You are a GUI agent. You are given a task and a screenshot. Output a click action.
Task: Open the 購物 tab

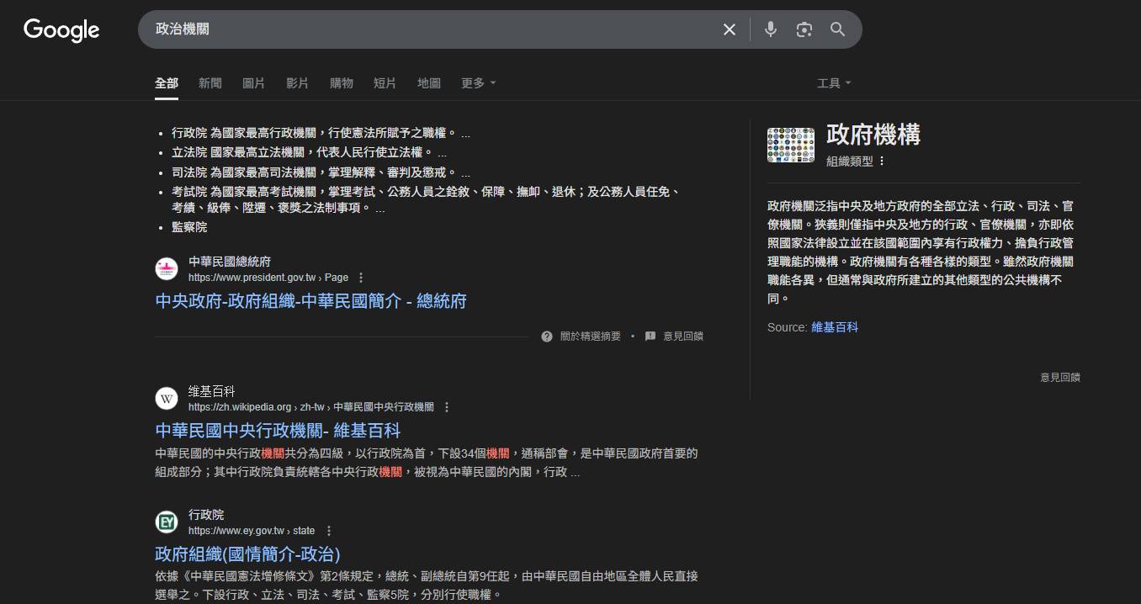[342, 82]
